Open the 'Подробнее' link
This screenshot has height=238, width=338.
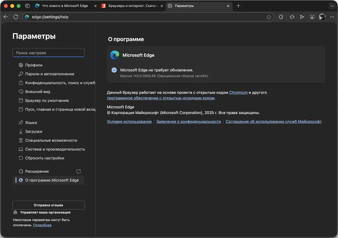[x=42, y=225]
